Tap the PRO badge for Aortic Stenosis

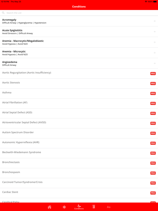click(153, 84)
